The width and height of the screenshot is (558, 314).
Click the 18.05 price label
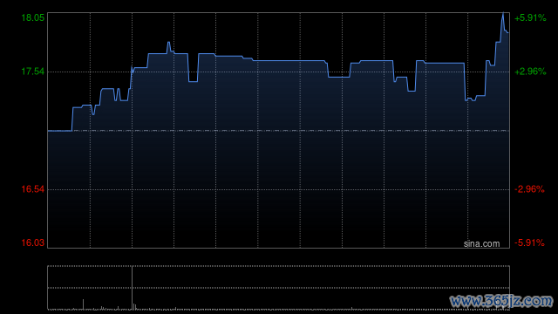coord(33,17)
